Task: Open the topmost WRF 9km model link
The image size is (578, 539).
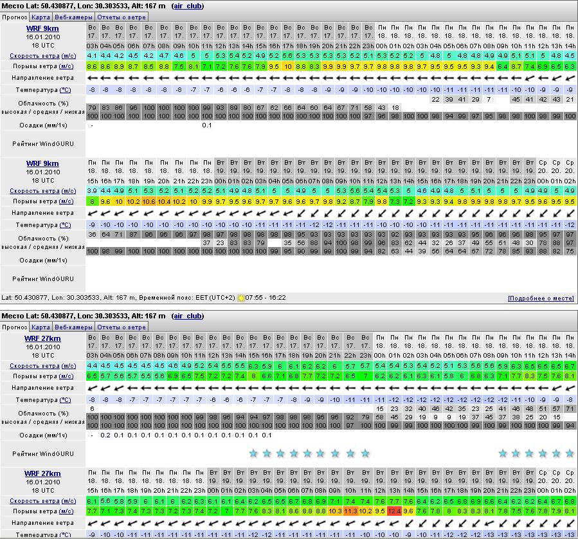Action: [x=42, y=28]
